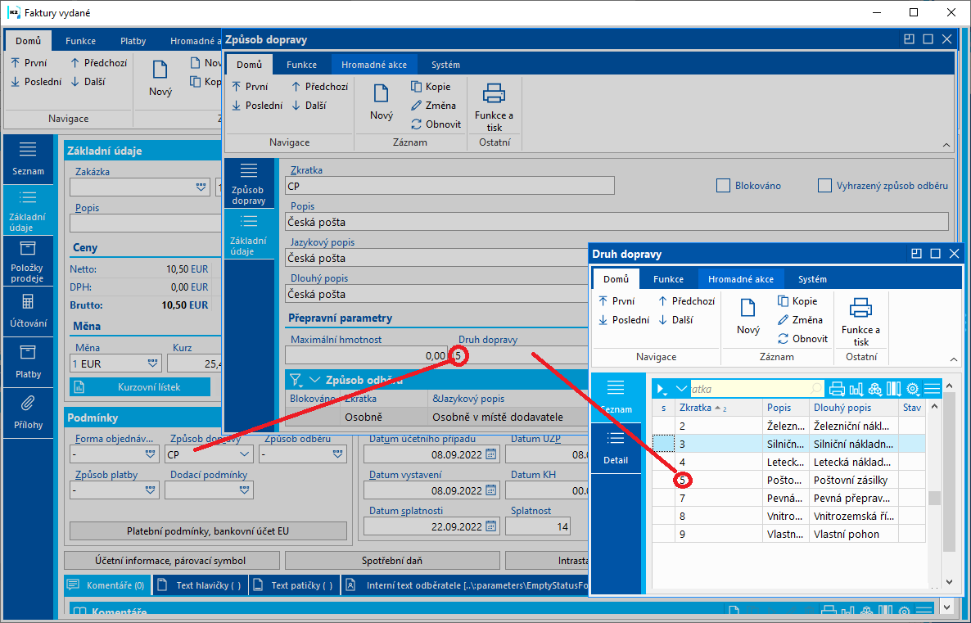This screenshot has width=971, height=623.
Task: Toggle Vyhrazený způsob odběru checkbox
Action: click(824, 186)
